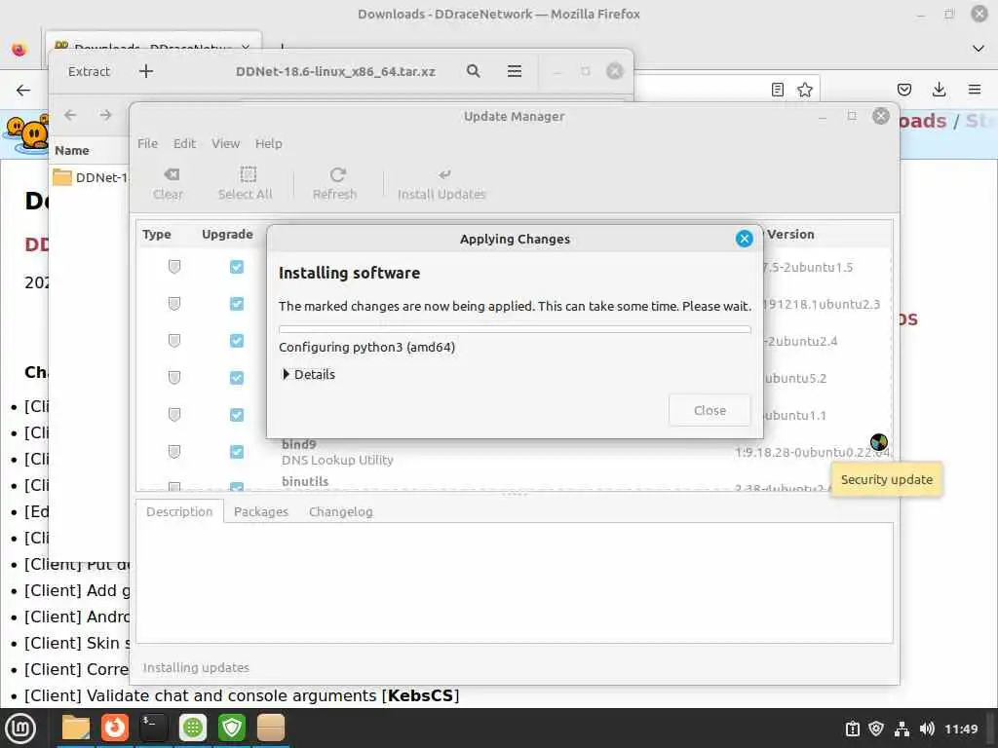The height and width of the screenshot is (748, 998).
Task: Open network icon in system tray
Action: (x=902, y=729)
